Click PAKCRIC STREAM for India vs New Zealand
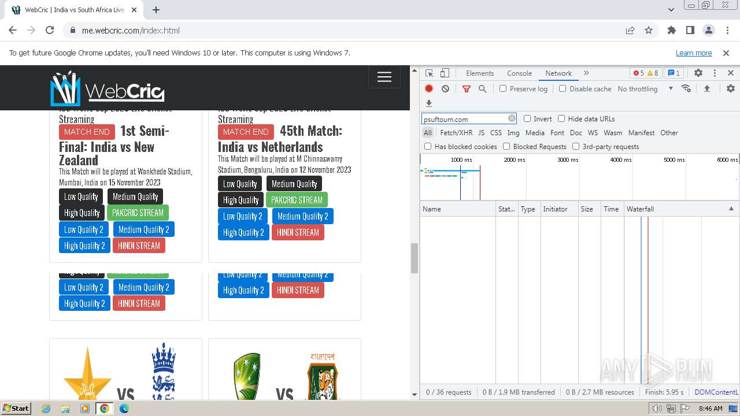 (x=138, y=213)
